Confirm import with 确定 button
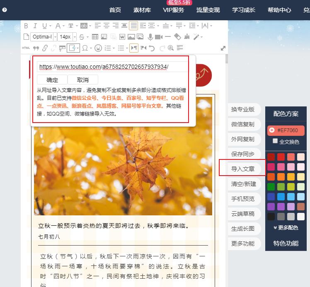This screenshot has height=287, width=310. (x=52, y=80)
